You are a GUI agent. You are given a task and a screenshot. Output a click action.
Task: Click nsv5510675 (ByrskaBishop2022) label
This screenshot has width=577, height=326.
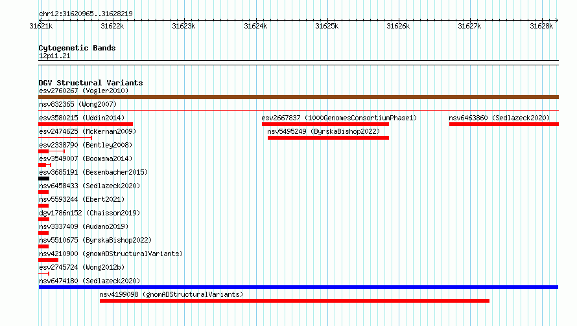click(95, 240)
